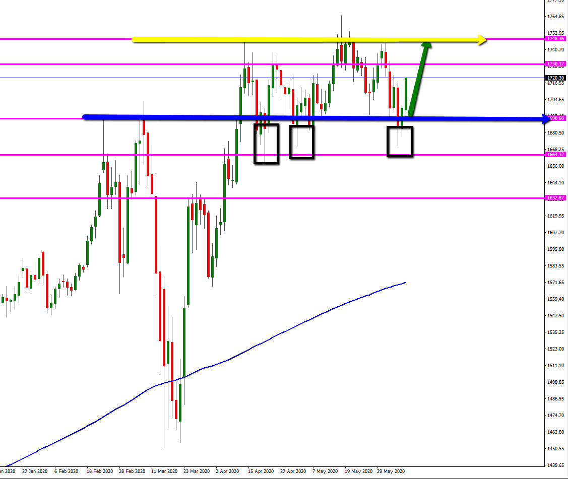Click the magenta 1664.37 price level label
Screen dimensions: 568x479
point(555,155)
